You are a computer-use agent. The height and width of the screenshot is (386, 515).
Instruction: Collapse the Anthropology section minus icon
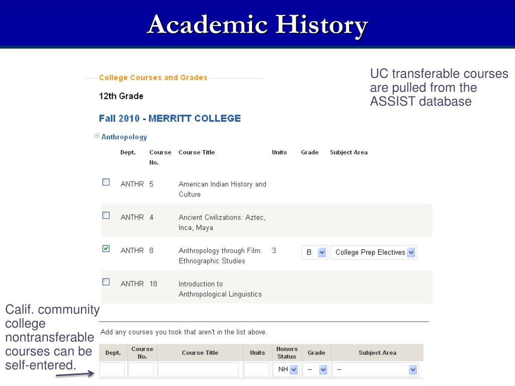pyautogui.click(x=97, y=136)
